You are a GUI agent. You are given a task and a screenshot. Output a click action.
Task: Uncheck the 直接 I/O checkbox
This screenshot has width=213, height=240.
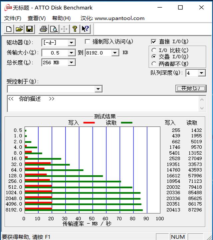pyautogui.click(x=153, y=42)
